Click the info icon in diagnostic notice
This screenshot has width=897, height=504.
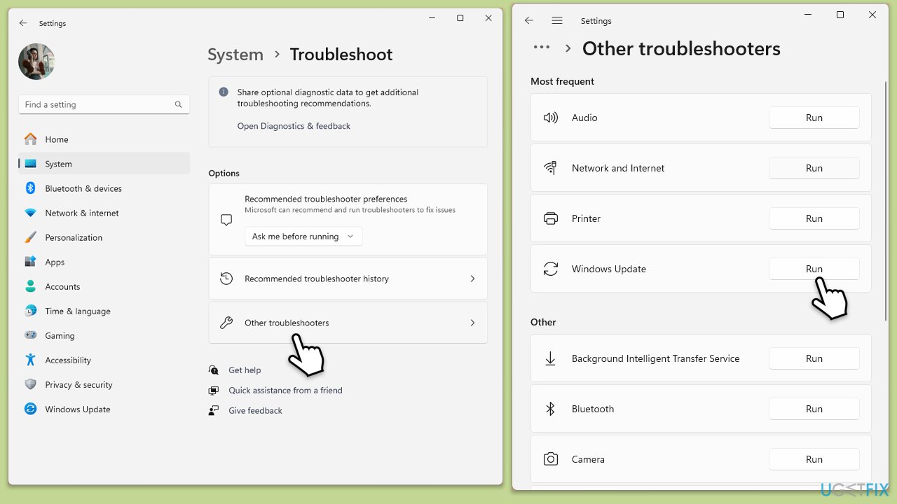click(x=224, y=92)
